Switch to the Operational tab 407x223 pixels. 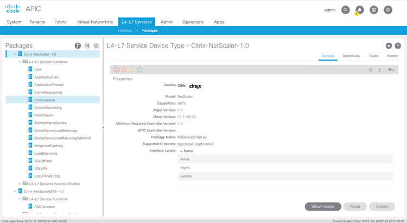[351, 56]
